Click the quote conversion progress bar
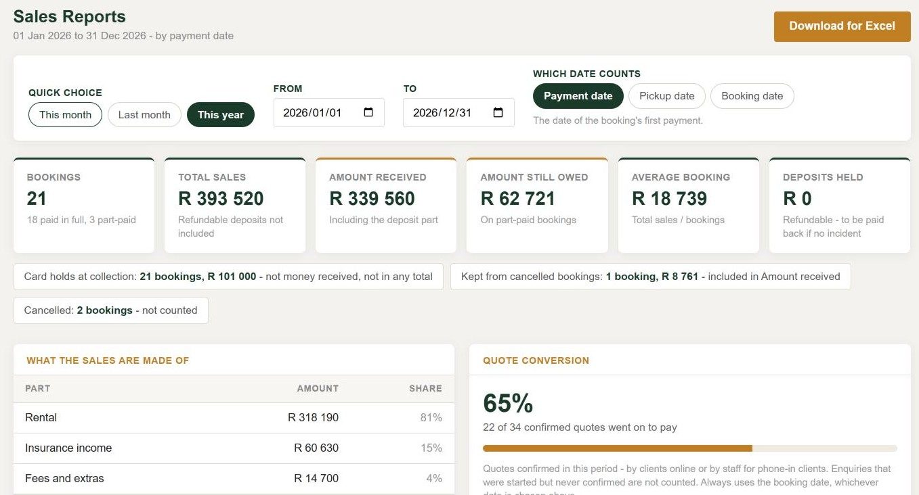The image size is (919, 495). [x=690, y=448]
